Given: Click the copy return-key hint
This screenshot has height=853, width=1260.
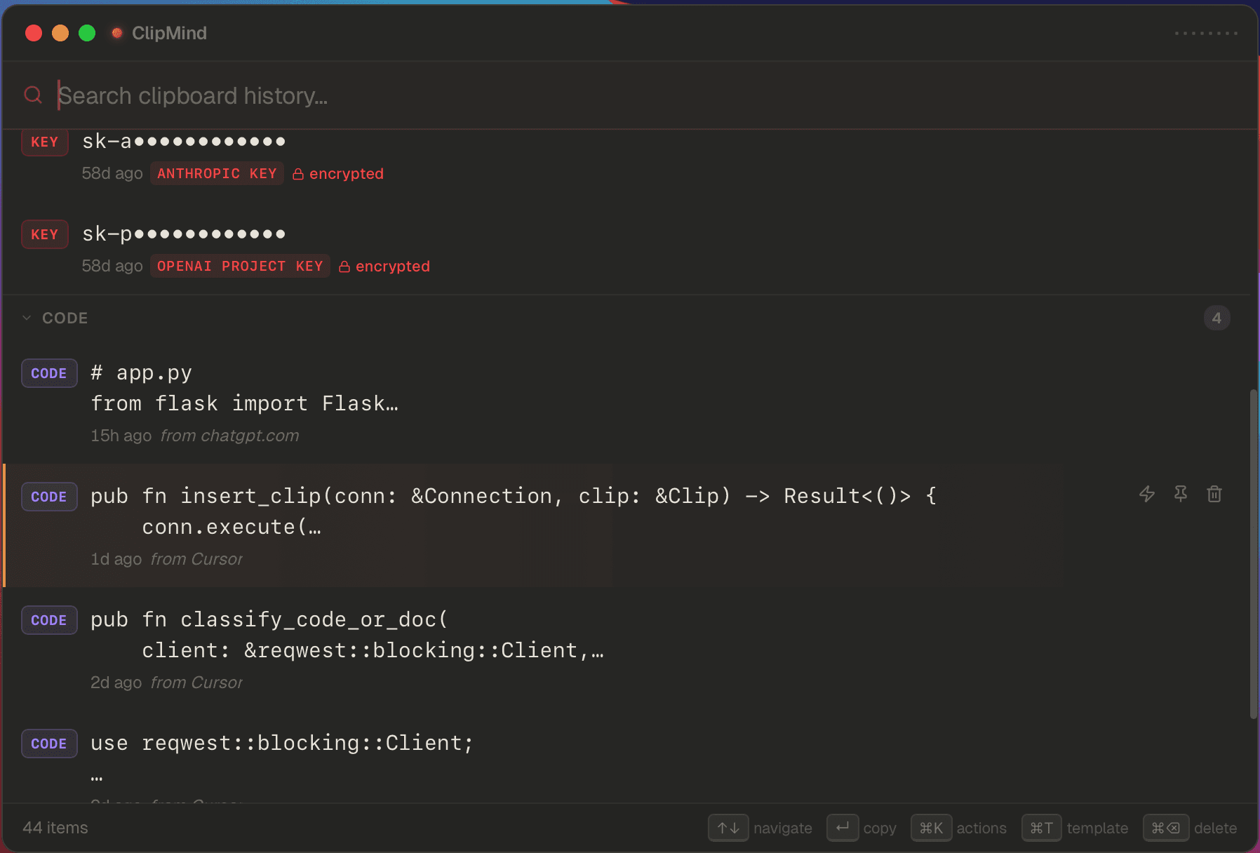Looking at the screenshot, I should click(843, 828).
